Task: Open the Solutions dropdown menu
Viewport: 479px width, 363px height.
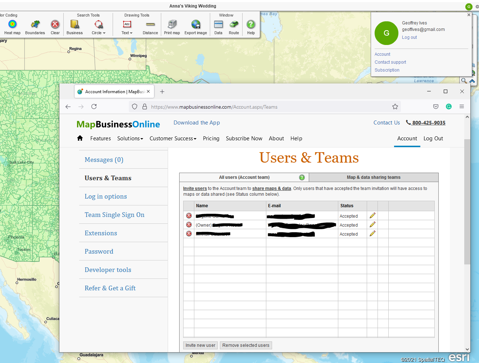Action: pos(130,139)
